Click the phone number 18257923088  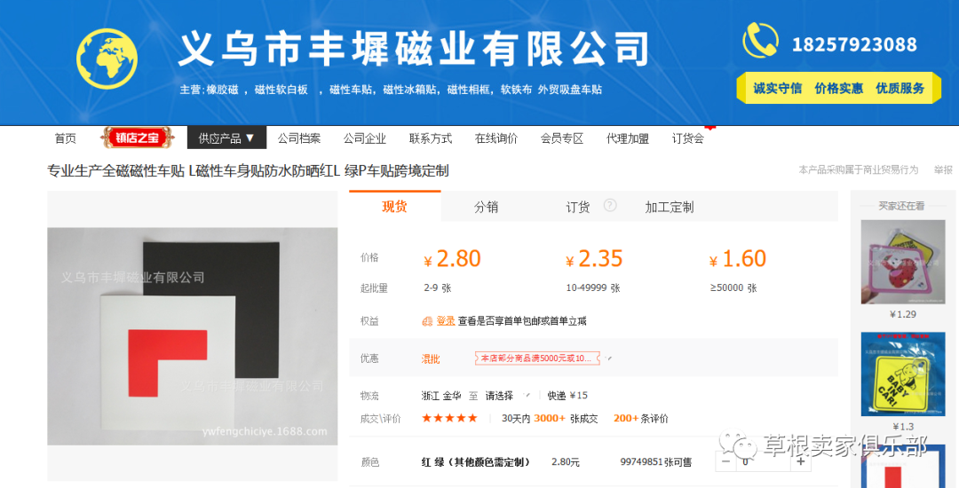pos(854,44)
